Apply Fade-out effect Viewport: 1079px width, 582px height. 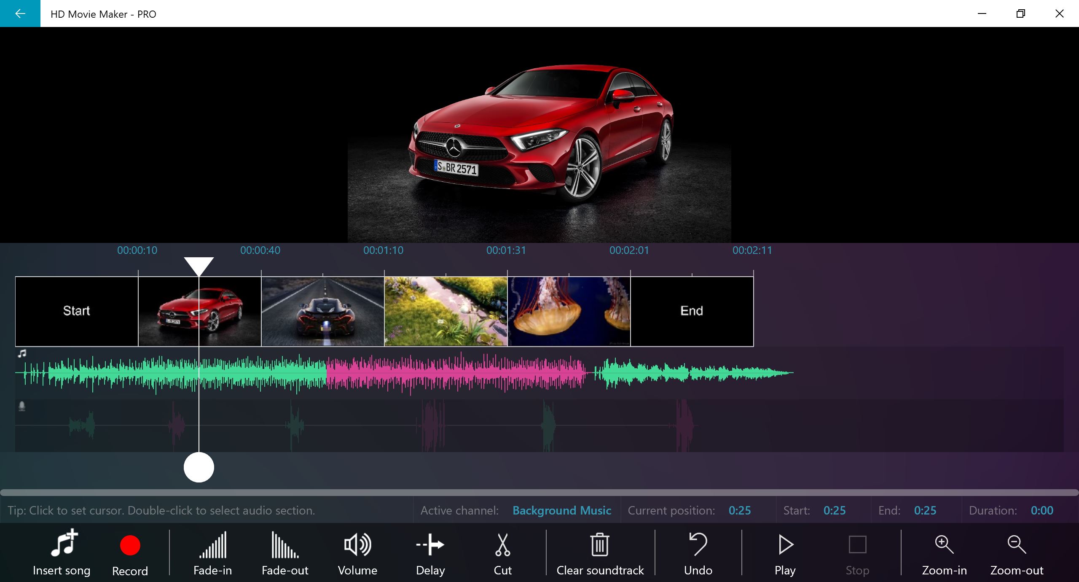point(285,552)
